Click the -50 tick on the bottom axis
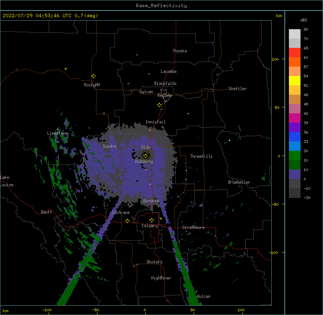 (x=96, y=310)
